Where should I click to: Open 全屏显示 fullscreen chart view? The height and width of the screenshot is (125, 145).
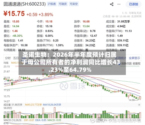pyautogui.click(x=134, y=58)
